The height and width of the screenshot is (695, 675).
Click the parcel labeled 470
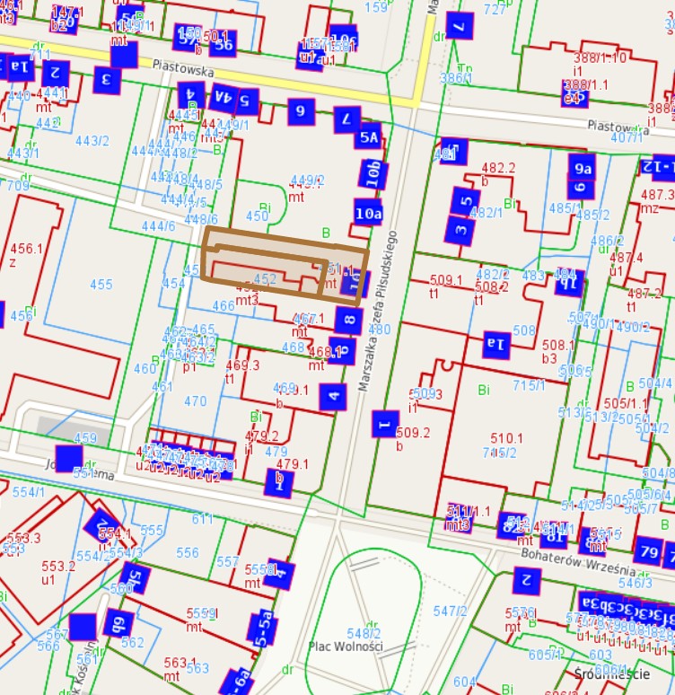pos(195,401)
